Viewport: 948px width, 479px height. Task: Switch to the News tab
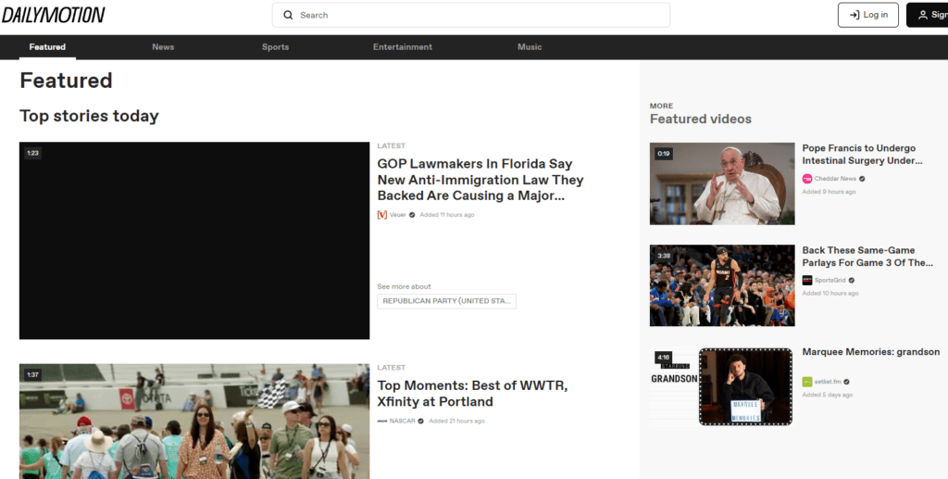click(x=163, y=46)
